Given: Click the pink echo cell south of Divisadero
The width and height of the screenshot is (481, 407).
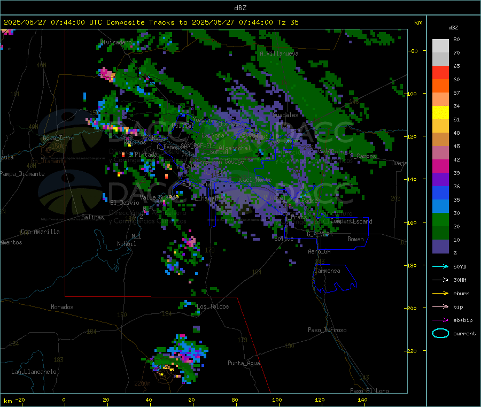Looking at the screenshot, I should coord(107,74).
